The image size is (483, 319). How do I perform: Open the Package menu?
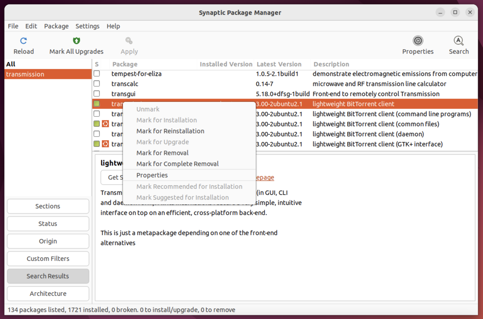pos(56,26)
